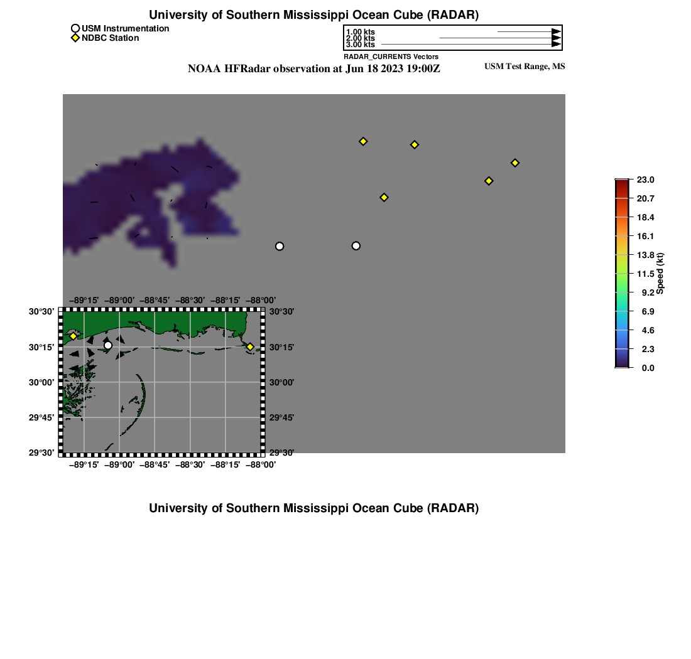Click the eastern USM white circle on main map
The width and height of the screenshot is (691, 659).
click(x=356, y=245)
